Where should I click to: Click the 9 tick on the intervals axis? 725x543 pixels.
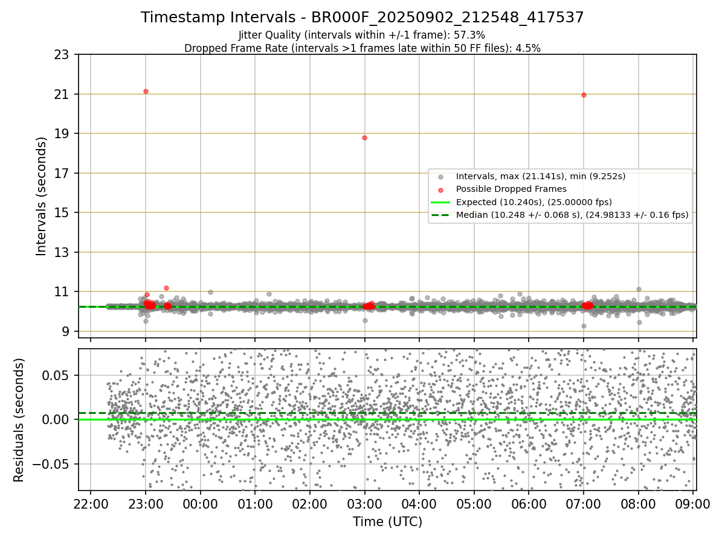click(66, 331)
